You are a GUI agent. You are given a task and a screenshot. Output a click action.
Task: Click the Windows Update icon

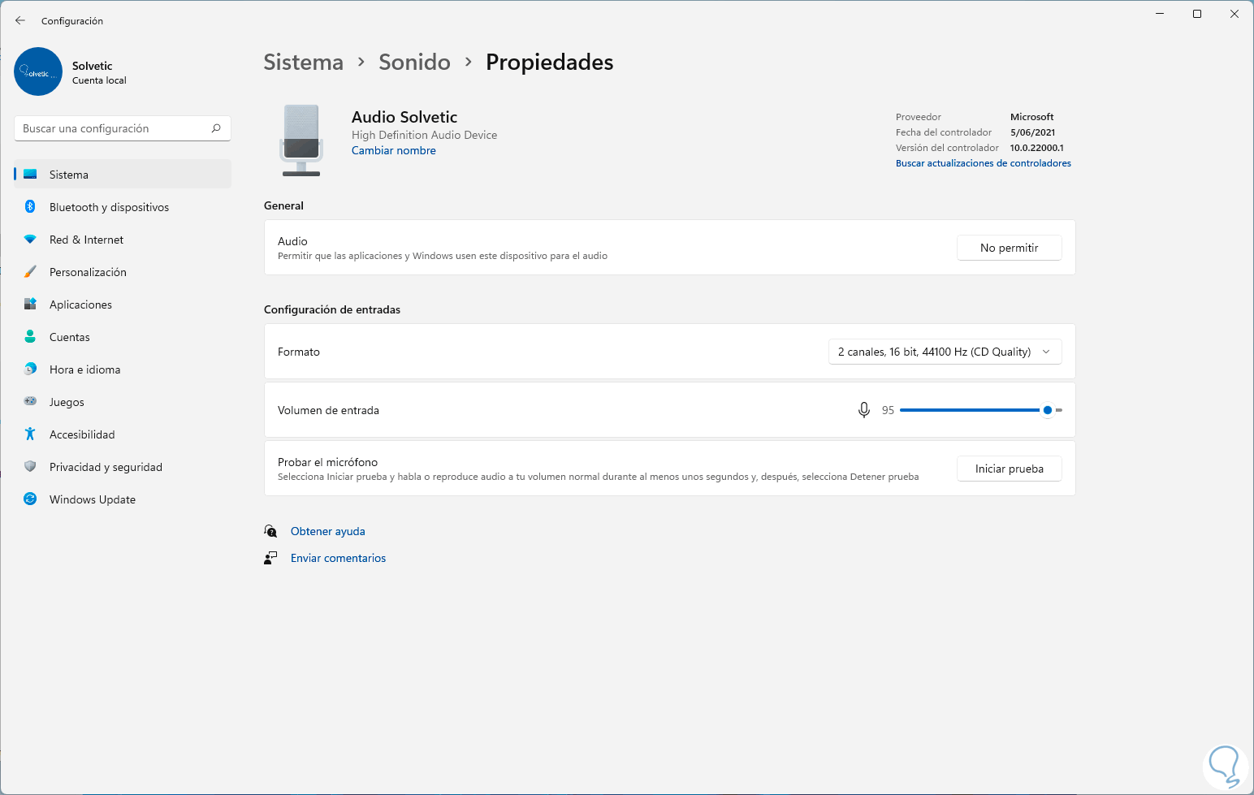pos(30,499)
